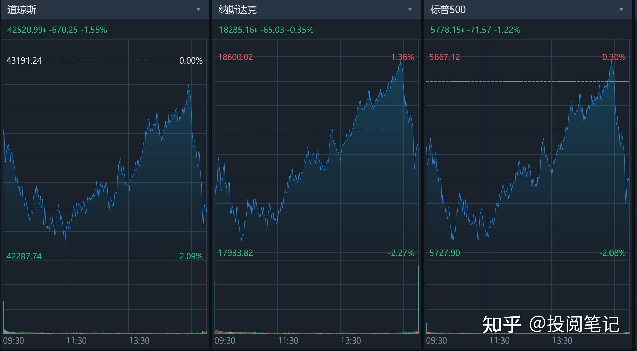
Task: Click the Nasdaq high price 18600.02
Action: coord(235,57)
